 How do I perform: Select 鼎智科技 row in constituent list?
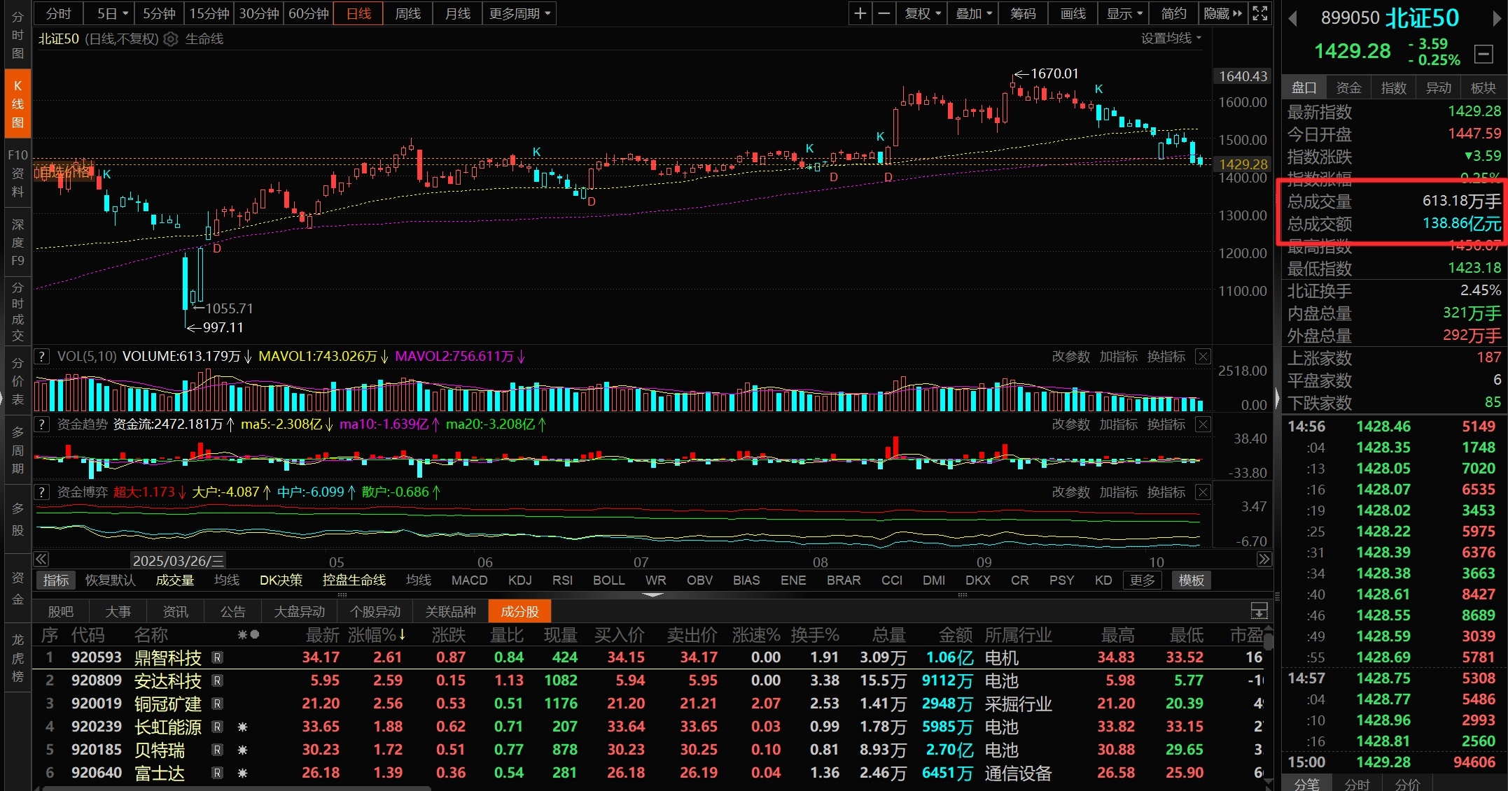[x=167, y=657]
